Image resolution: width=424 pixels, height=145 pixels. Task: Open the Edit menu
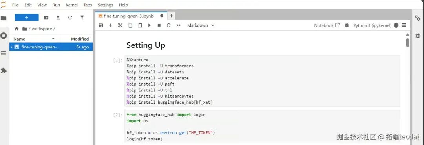coord(28,5)
